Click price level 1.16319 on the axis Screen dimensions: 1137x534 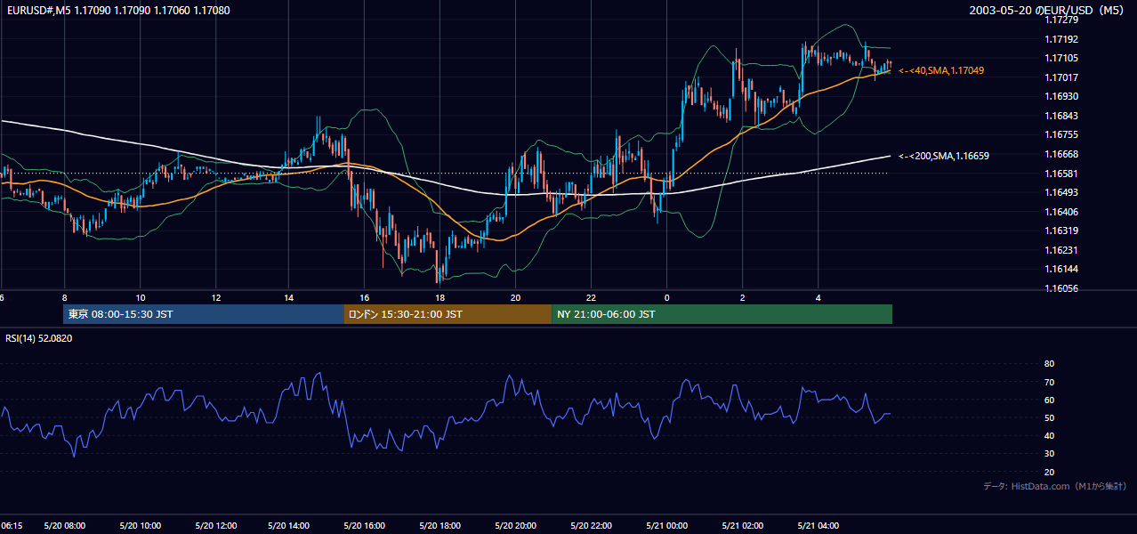pos(1063,231)
